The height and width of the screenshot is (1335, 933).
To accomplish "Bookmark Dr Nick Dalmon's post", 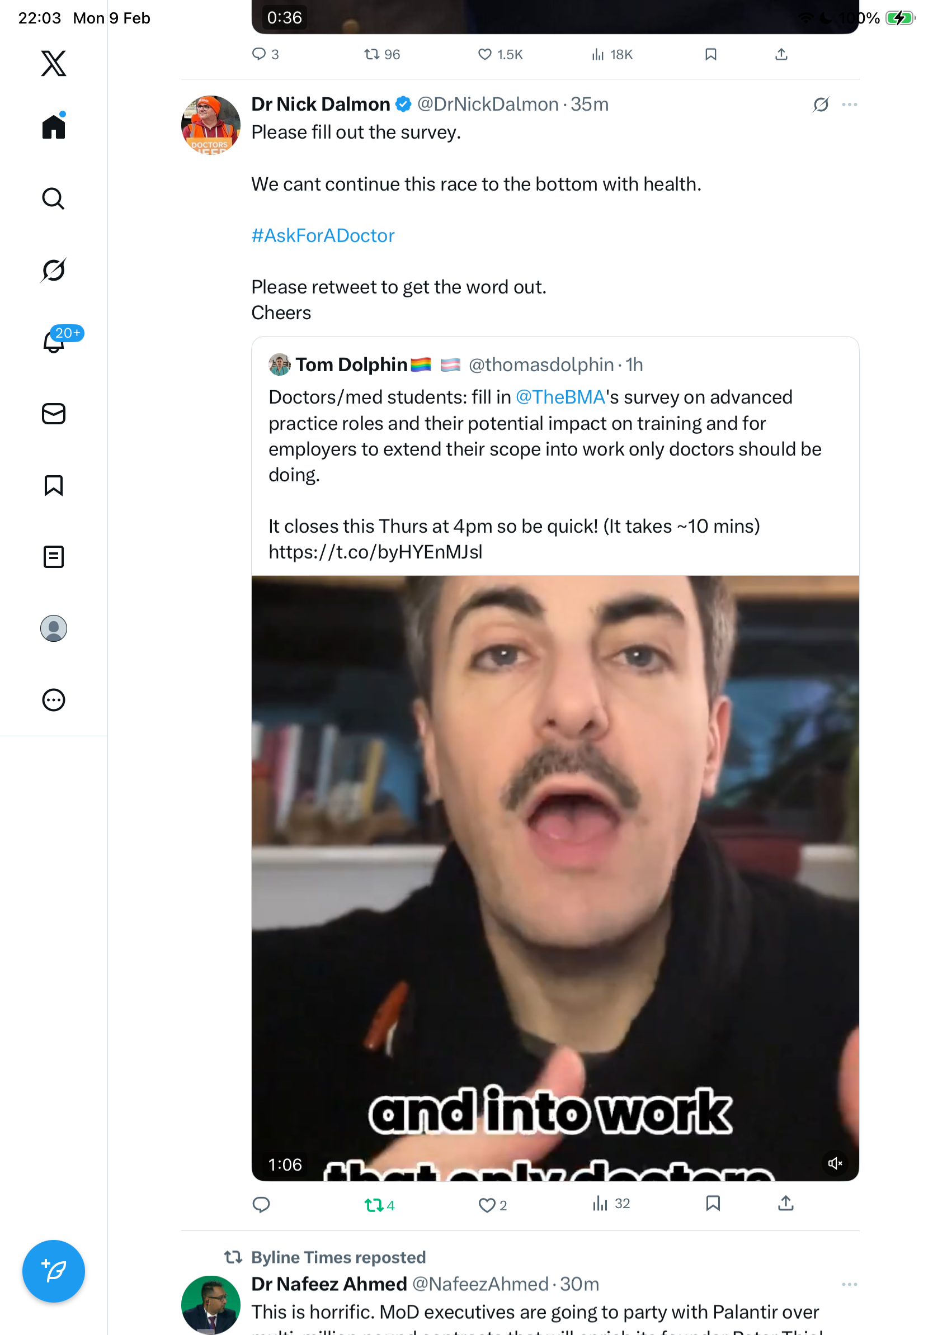I will 713,1203.
